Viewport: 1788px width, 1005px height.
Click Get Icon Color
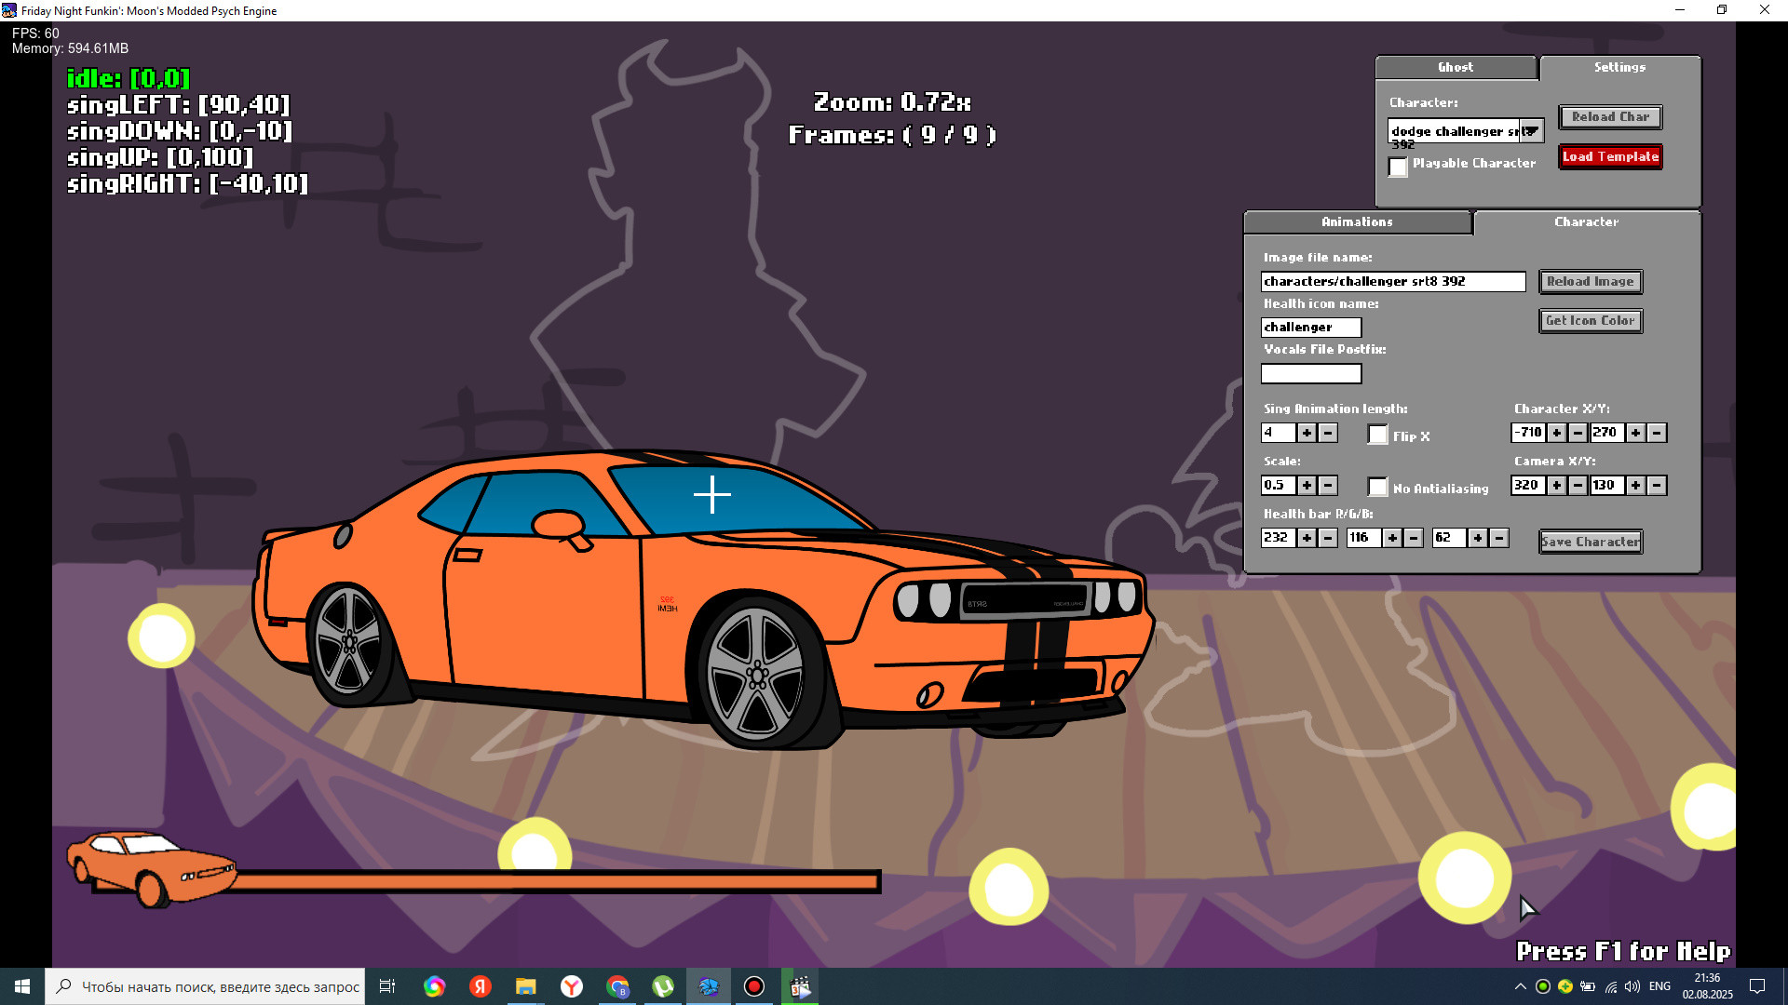pyautogui.click(x=1590, y=321)
